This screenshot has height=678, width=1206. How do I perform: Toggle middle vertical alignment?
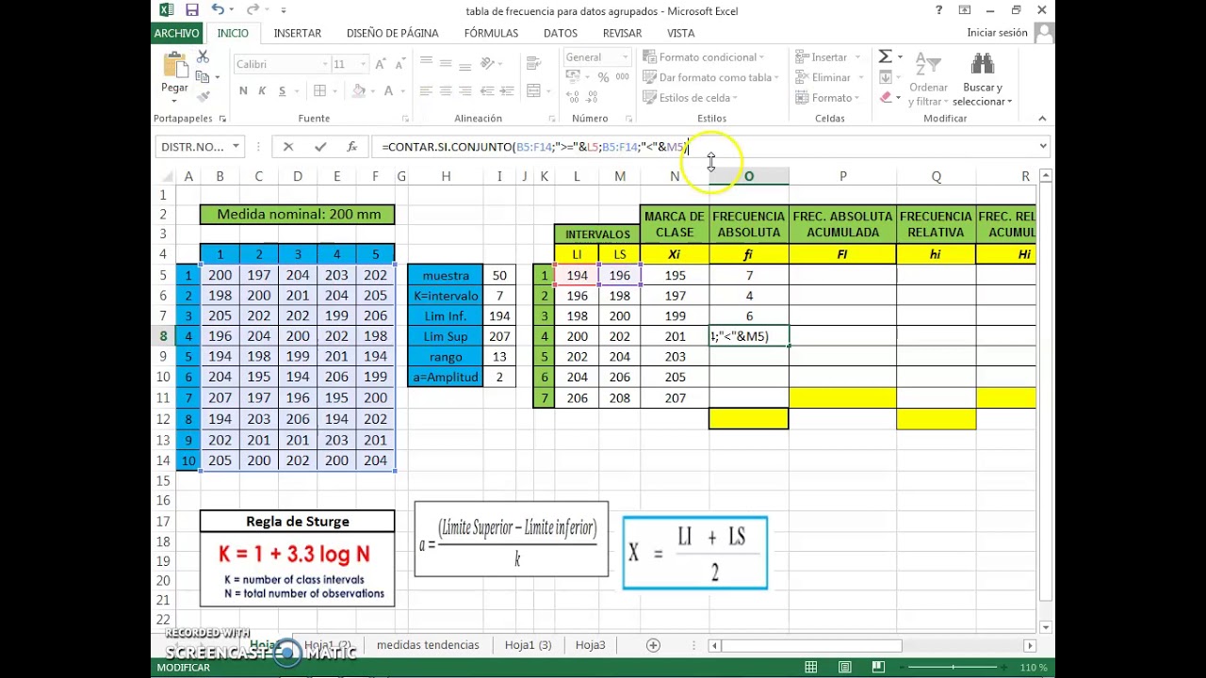tap(446, 62)
